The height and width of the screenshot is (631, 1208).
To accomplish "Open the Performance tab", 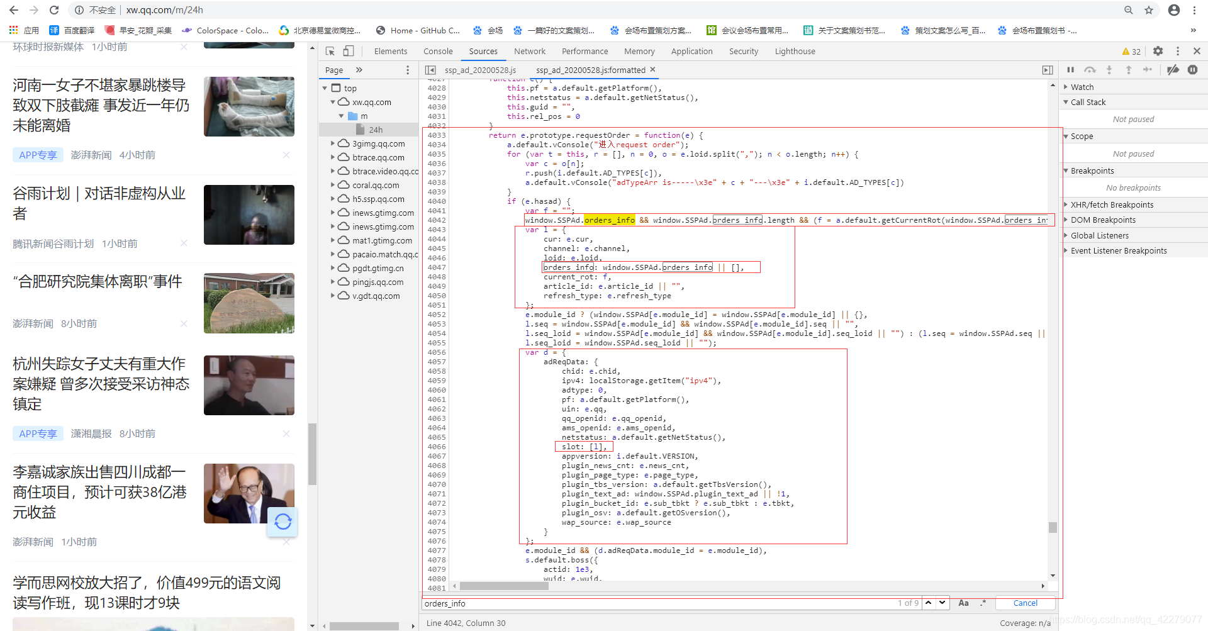I will [x=585, y=52].
